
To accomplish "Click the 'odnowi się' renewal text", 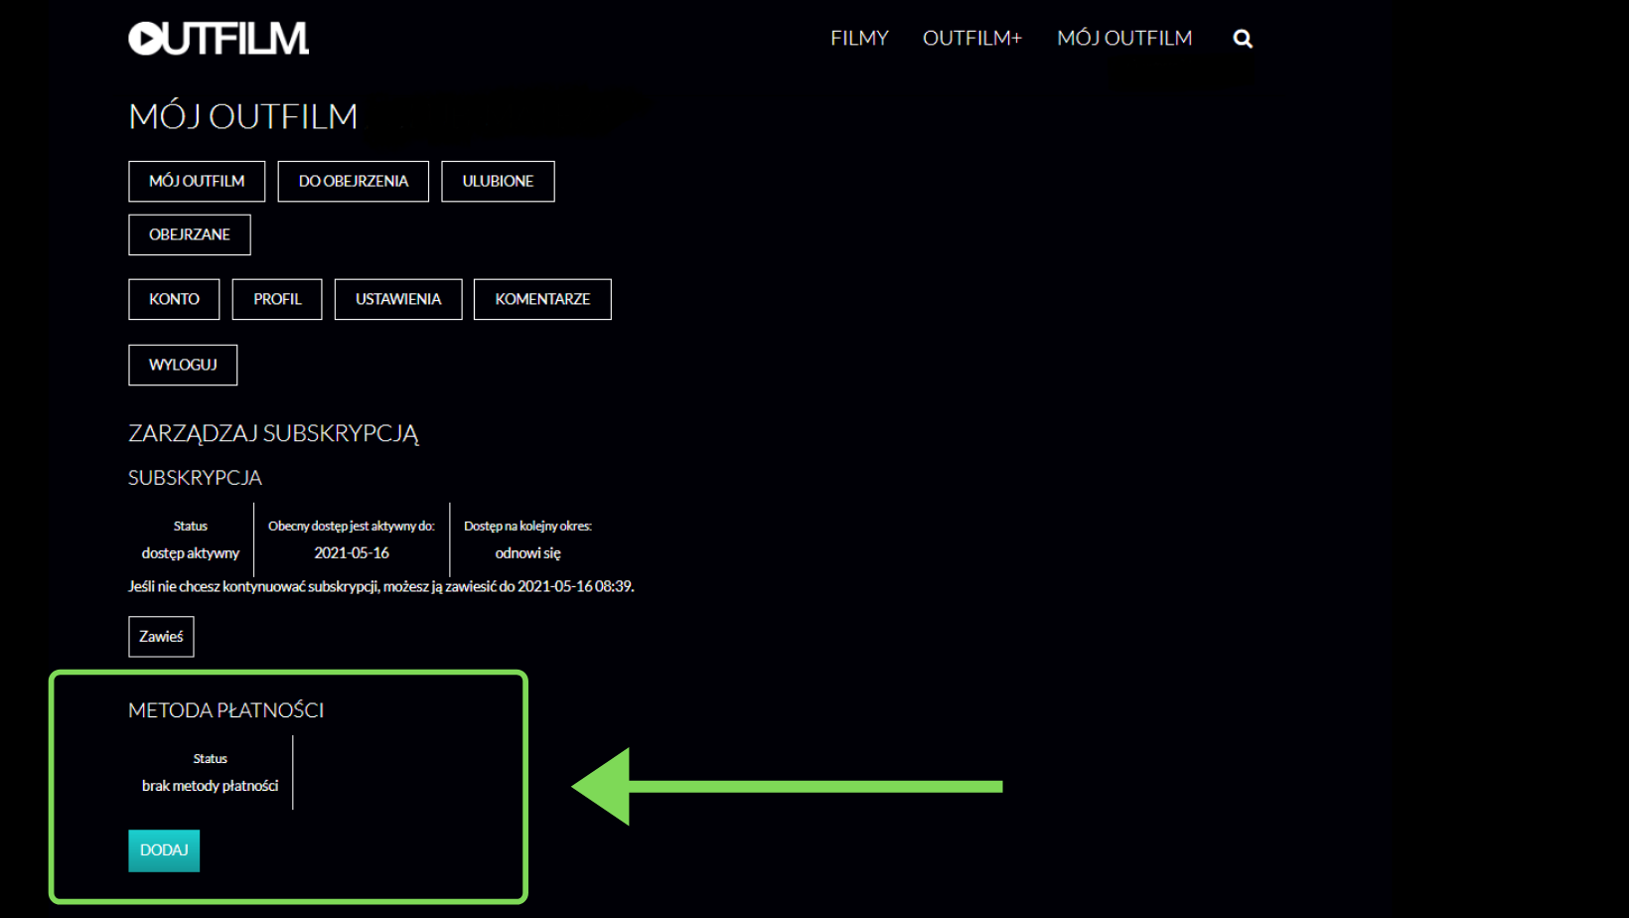I will point(527,553).
